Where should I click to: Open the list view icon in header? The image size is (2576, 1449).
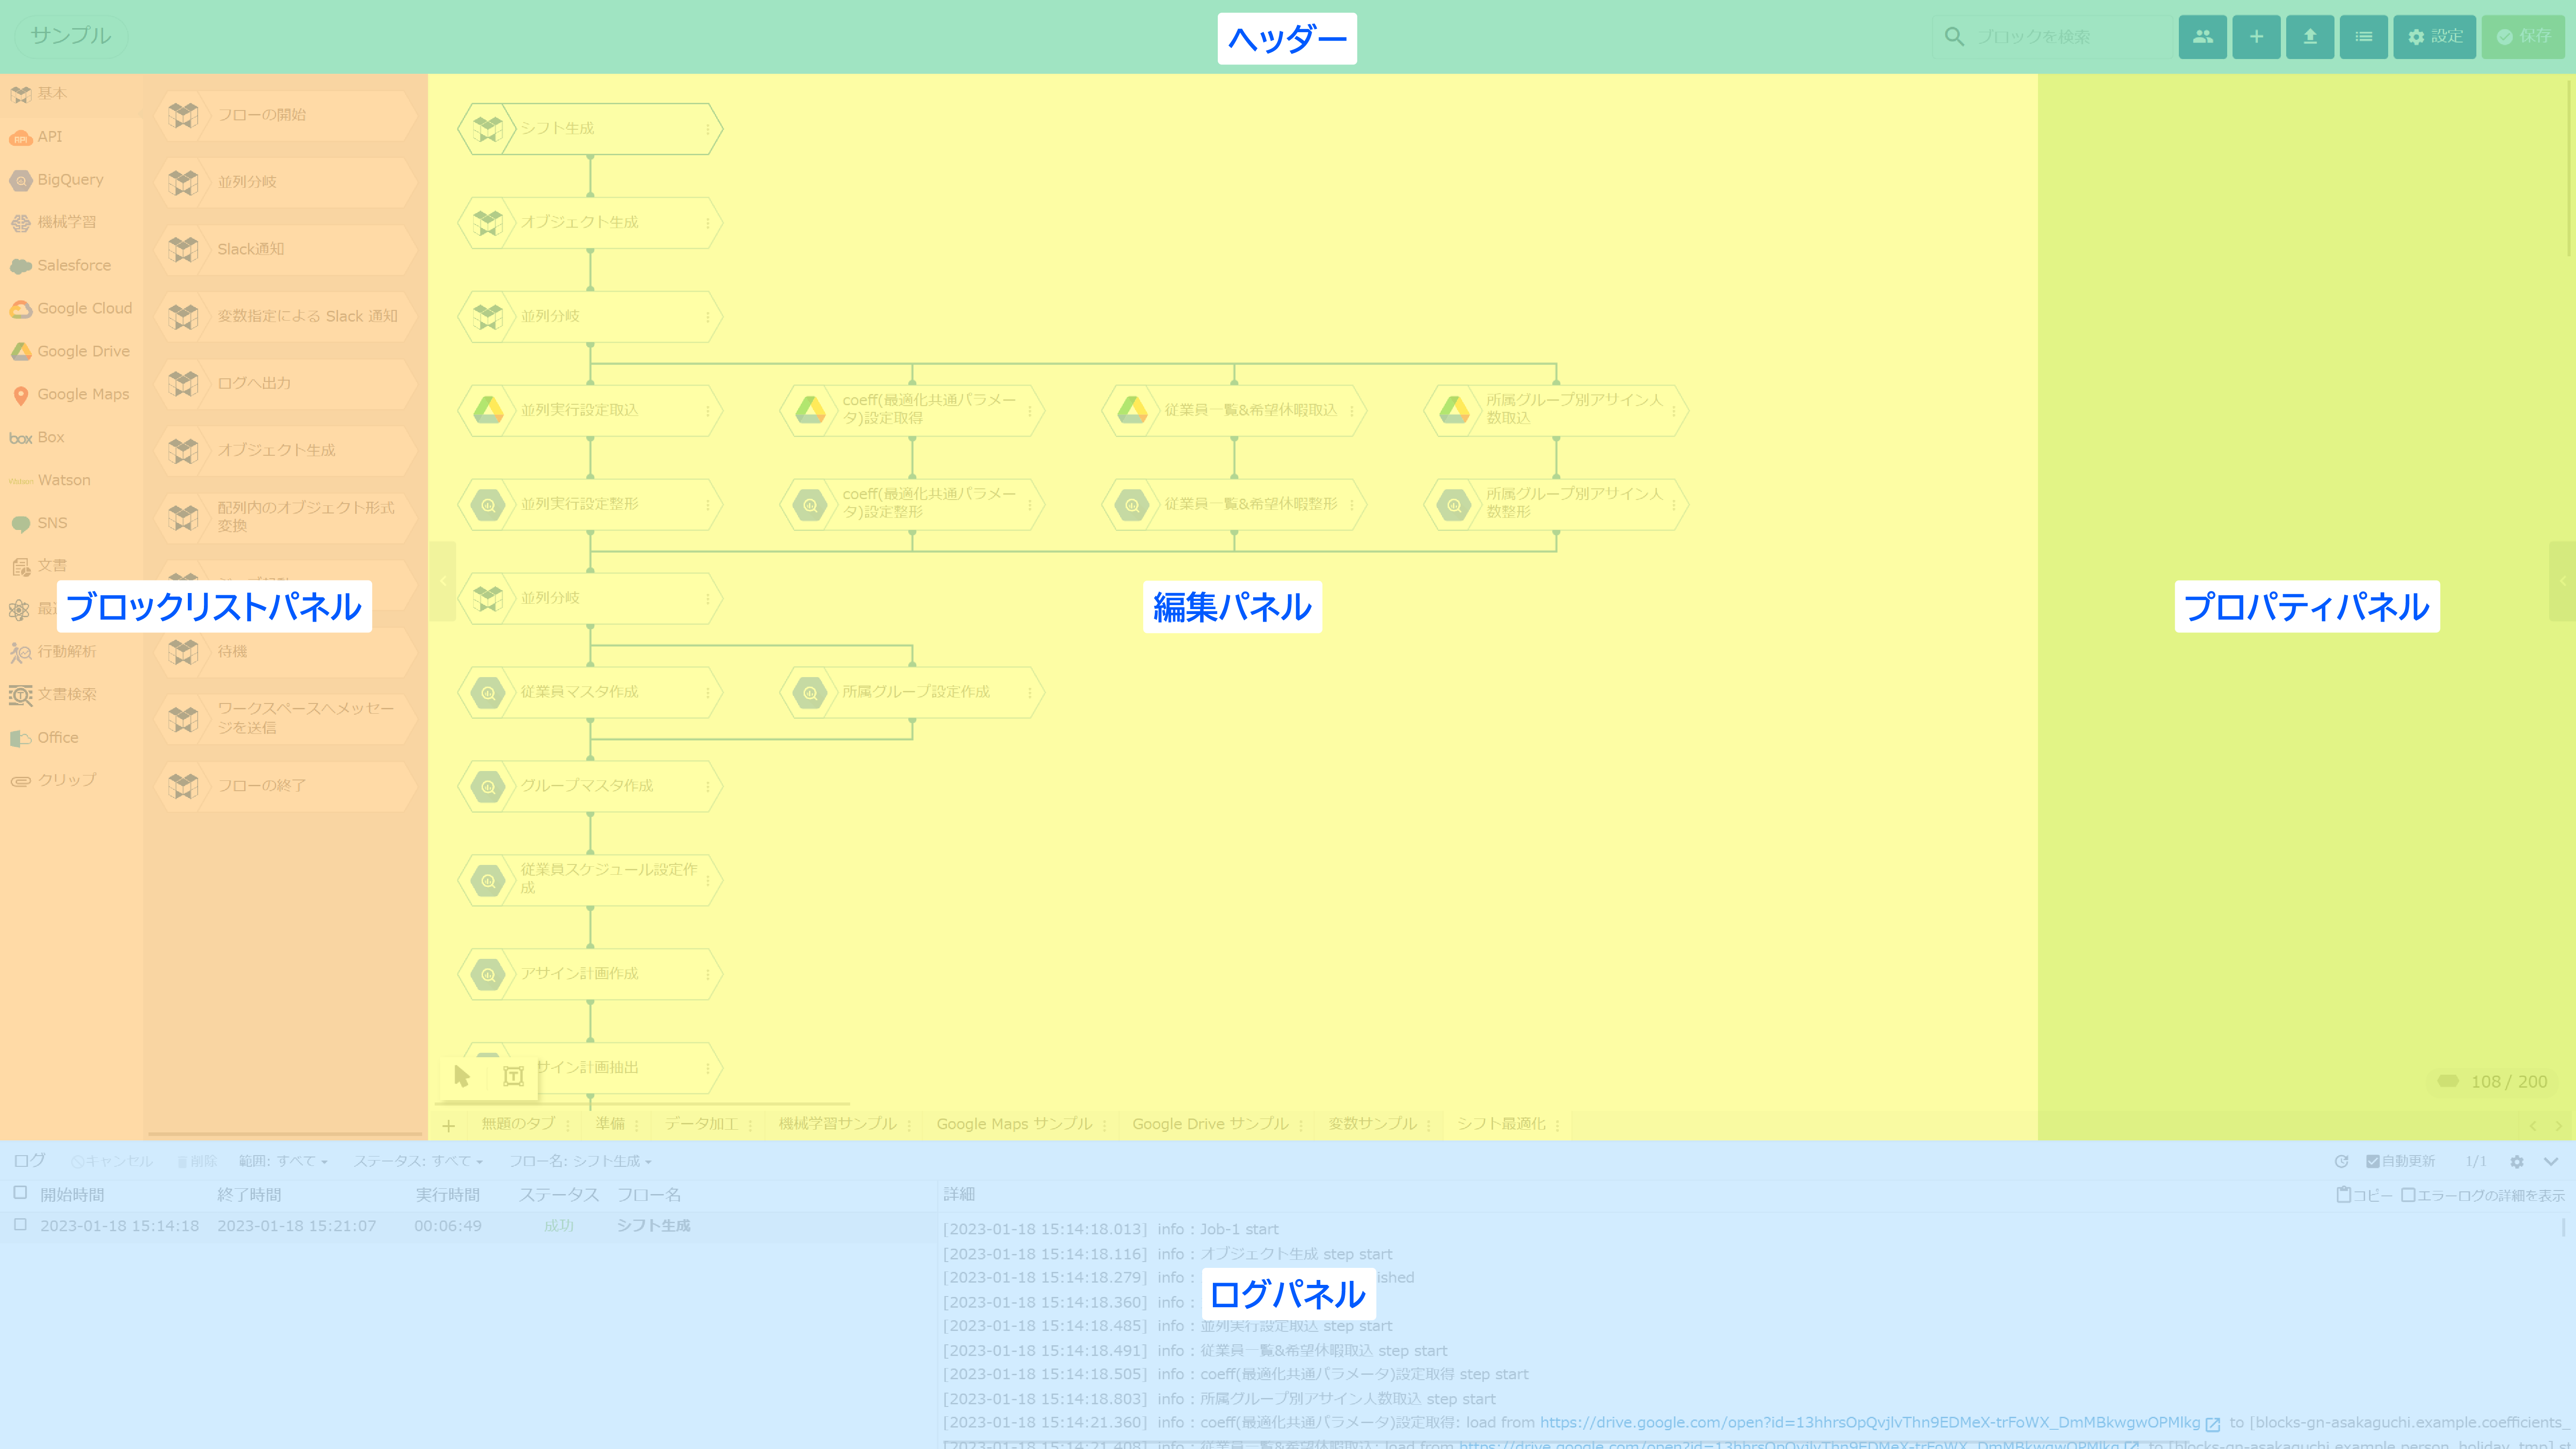pos(2364,37)
